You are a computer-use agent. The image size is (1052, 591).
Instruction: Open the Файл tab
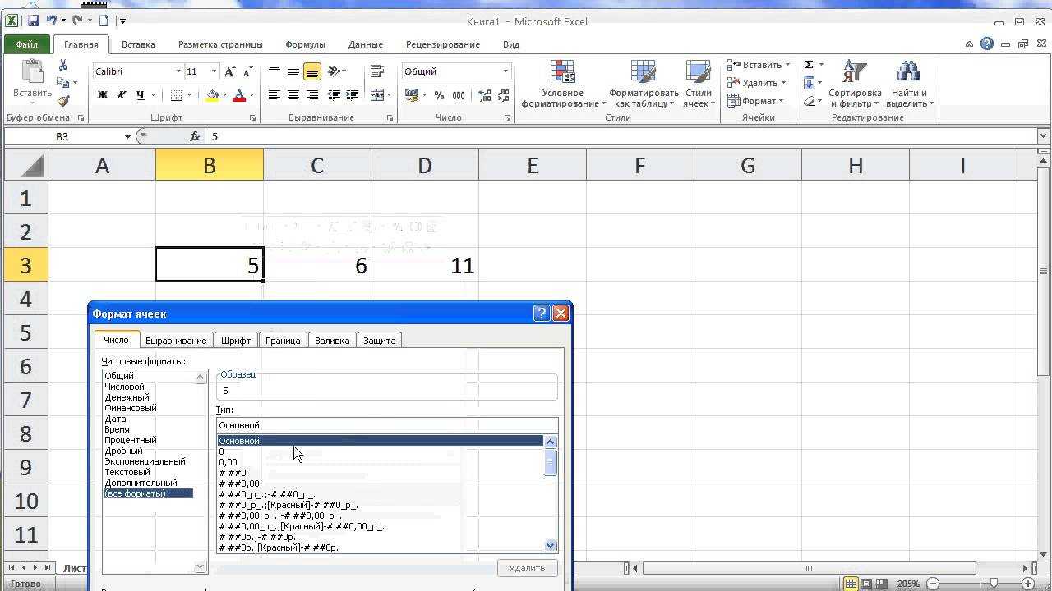pos(26,44)
